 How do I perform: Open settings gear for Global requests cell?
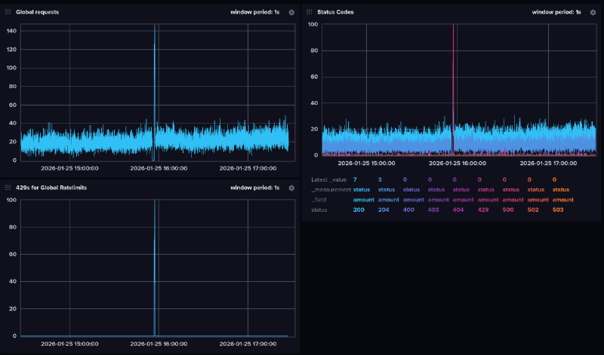point(291,12)
